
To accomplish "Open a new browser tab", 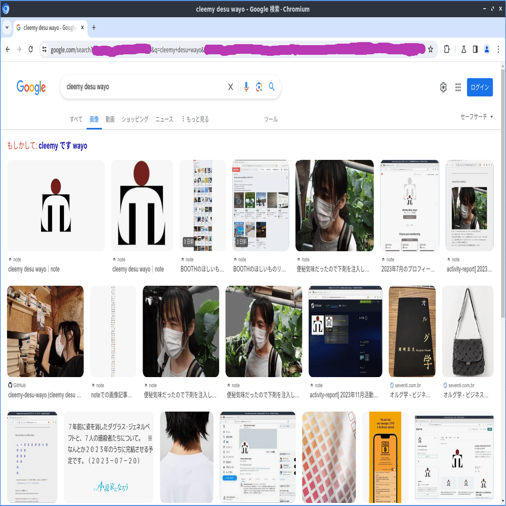I will point(94,28).
